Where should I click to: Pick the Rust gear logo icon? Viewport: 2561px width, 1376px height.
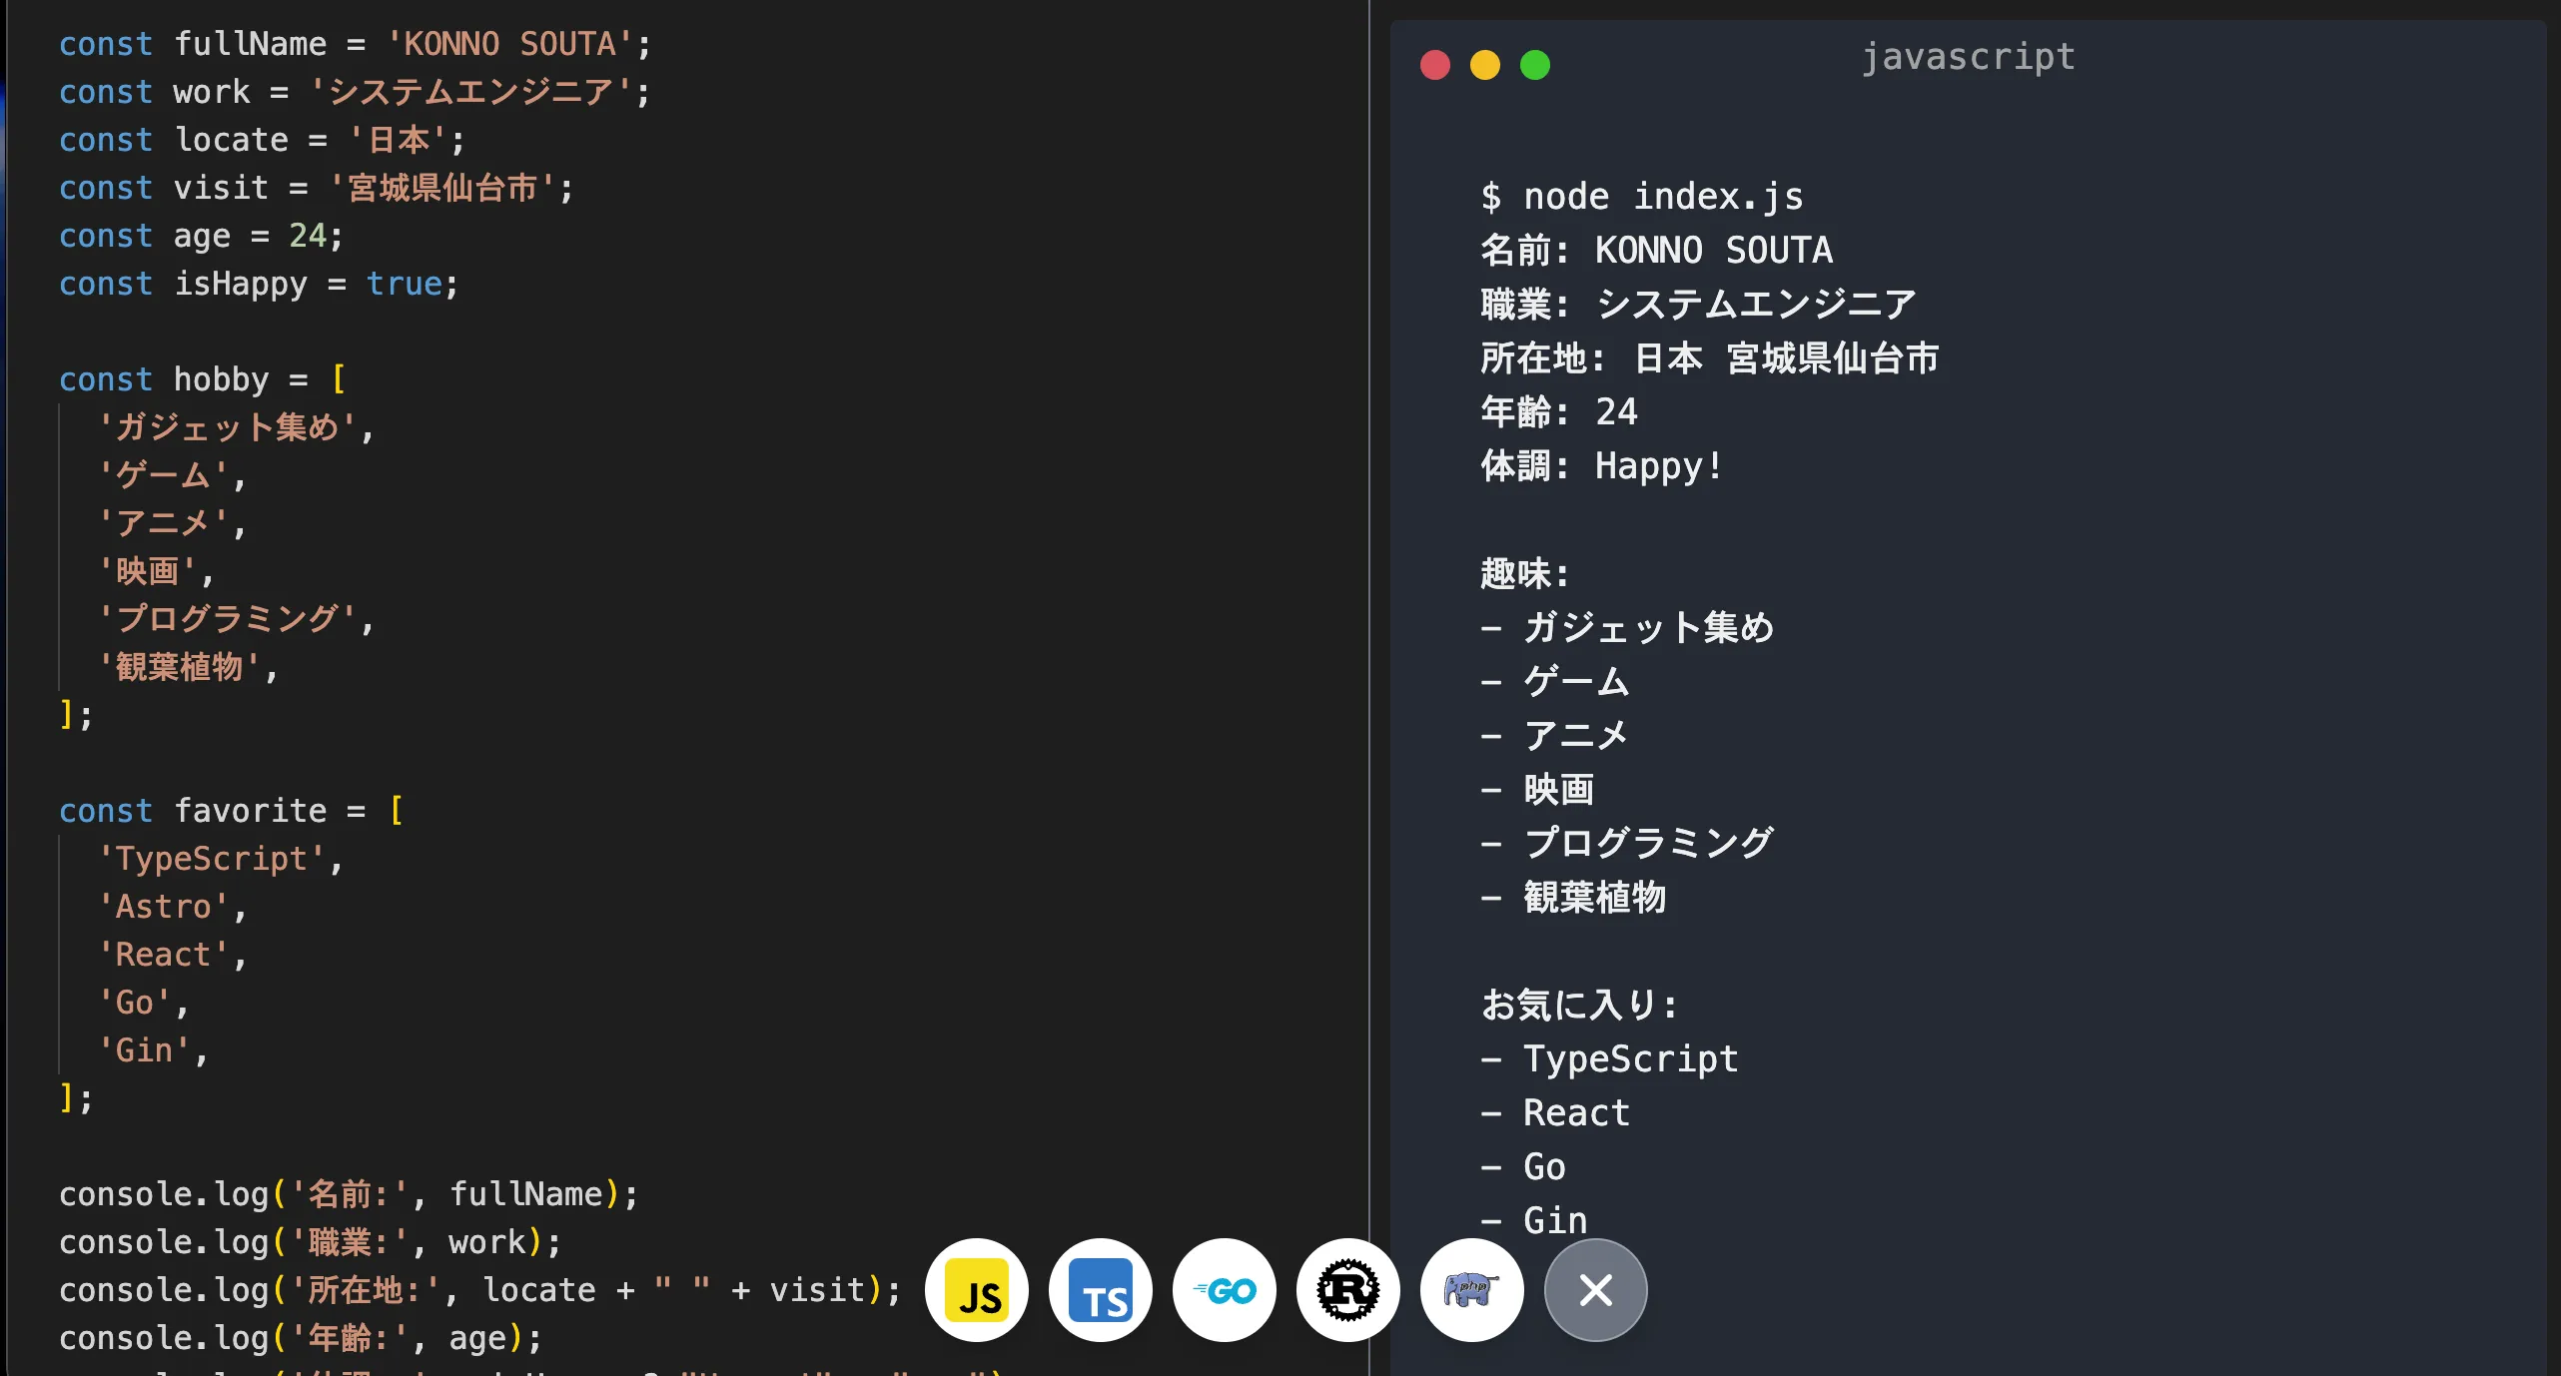pos(1347,1290)
